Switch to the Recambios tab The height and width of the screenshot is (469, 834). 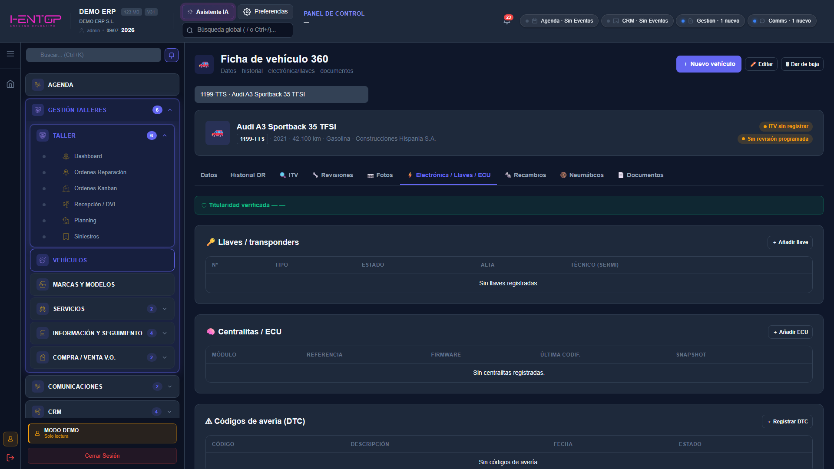pyautogui.click(x=526, y=175)
